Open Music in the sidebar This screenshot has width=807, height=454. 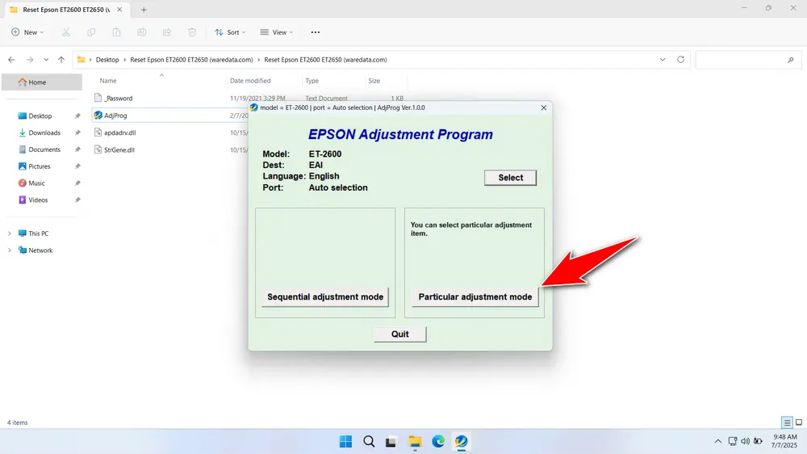[36, 183]
